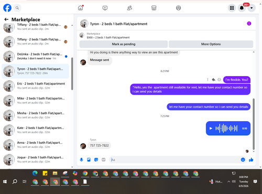Open the Marketplace storefront icon in top bar
Image resolution: width=262 pixels, height=194 pixels.
pos(154,8)
